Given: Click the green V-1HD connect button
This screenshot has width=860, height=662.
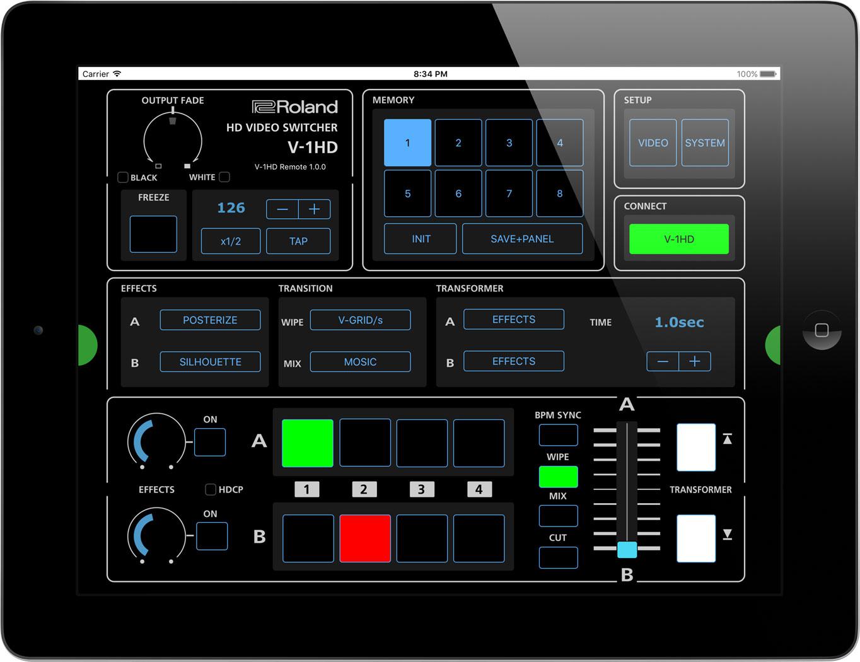Looking at the screenshot, I should [679, 239].
